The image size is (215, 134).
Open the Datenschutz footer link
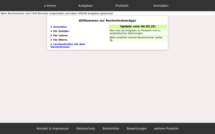point(86,129)
